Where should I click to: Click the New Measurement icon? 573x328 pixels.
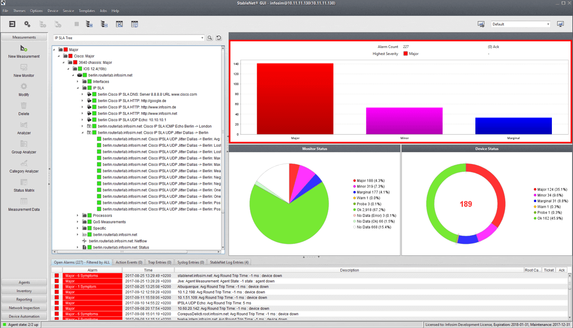[x=24, y=49]
